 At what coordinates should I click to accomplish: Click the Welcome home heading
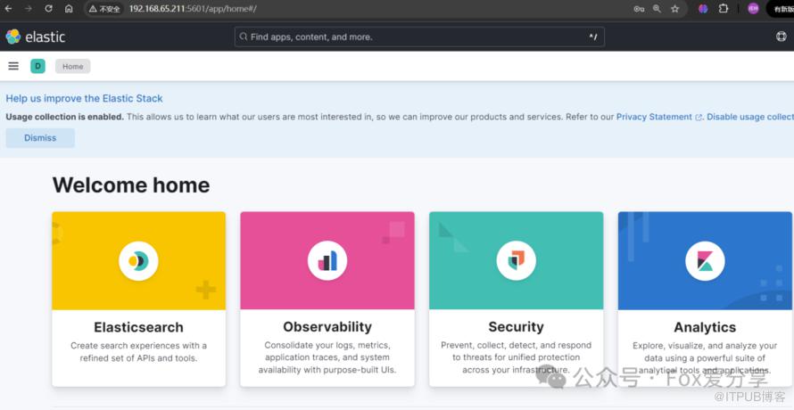[131, 185]
